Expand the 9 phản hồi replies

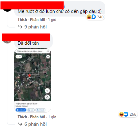(36, 27)
